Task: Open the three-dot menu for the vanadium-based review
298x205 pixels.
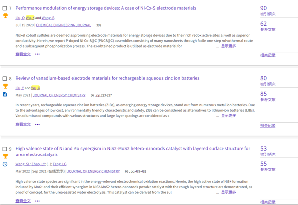Action: 37,124
